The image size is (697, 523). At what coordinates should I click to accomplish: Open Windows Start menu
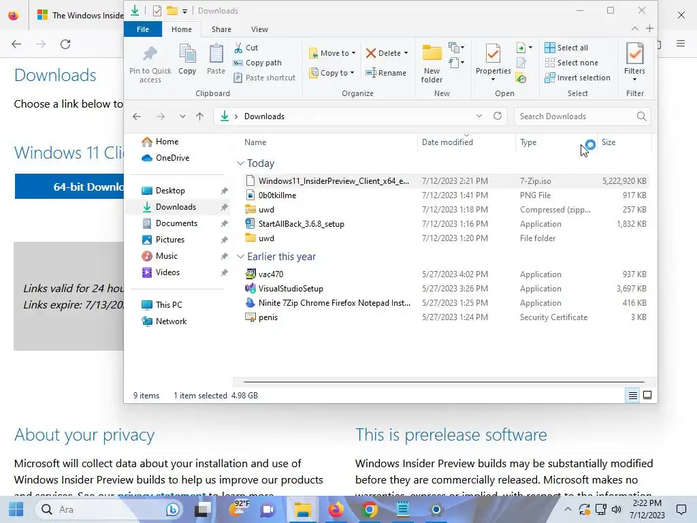[x=16, y=509]
